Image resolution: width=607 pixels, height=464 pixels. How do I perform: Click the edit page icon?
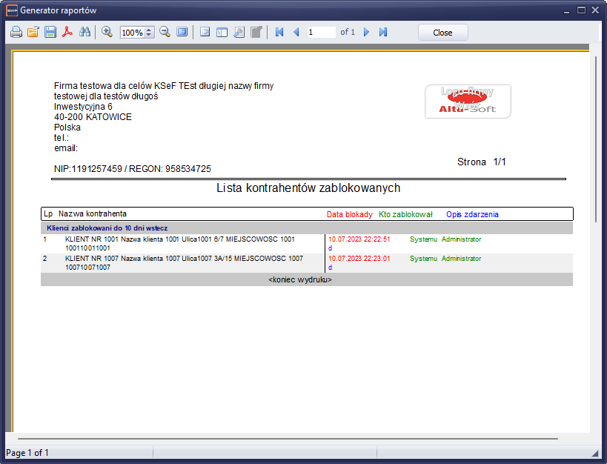click(256, 33)
